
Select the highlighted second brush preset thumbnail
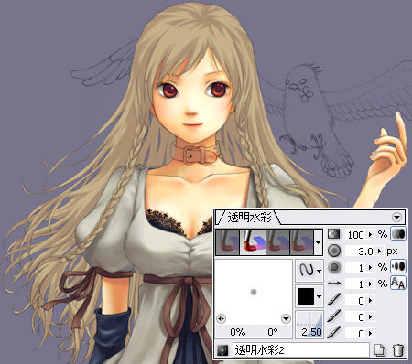[x=253, y=242]
